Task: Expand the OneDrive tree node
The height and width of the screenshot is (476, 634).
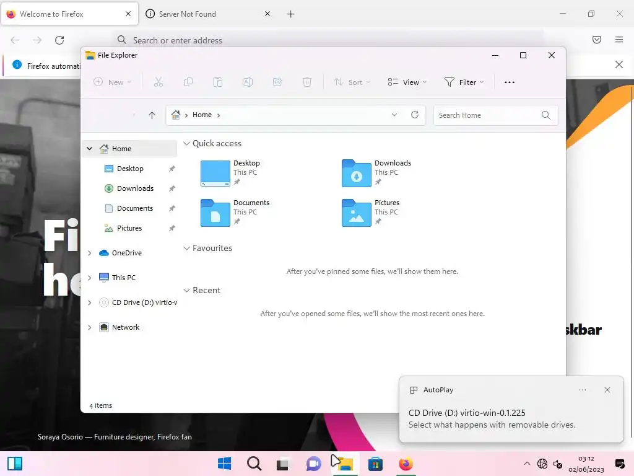Action: (89, 253)
